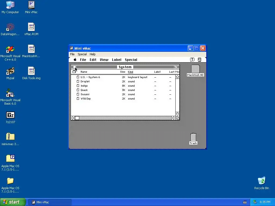Select the Apple Mac OS 7.1 archive icon with a 7z badge

(x=10, y=159)
